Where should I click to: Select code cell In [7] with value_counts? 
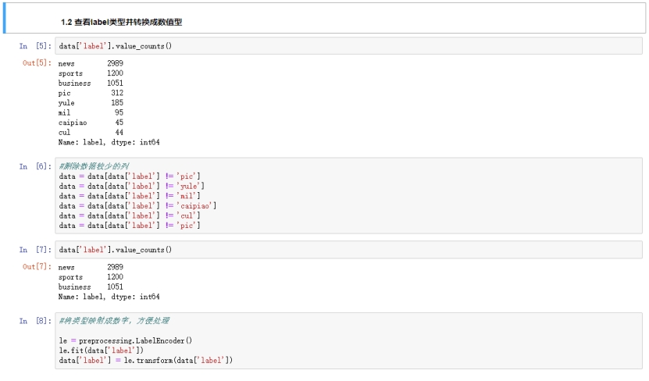(x=348, y=250)
